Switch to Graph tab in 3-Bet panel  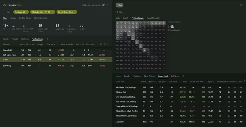pos(125,18)
